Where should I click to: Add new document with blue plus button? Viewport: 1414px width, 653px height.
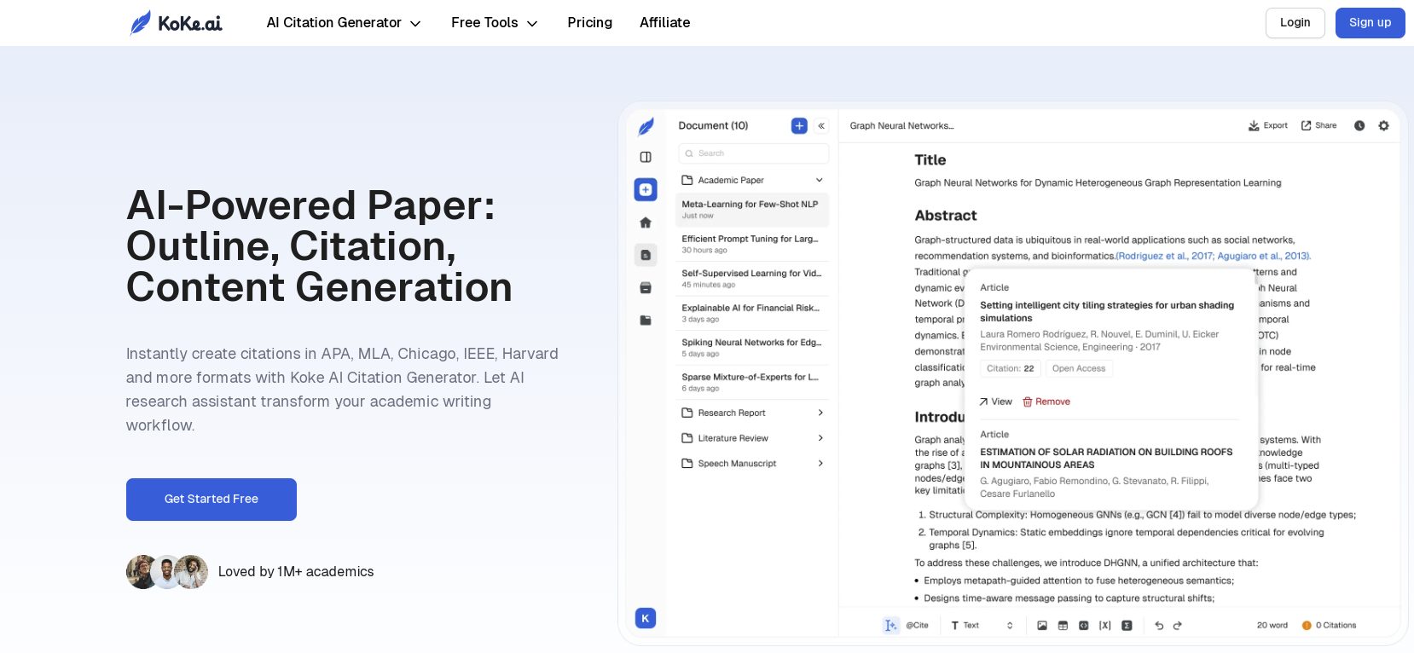pos(799,126)
